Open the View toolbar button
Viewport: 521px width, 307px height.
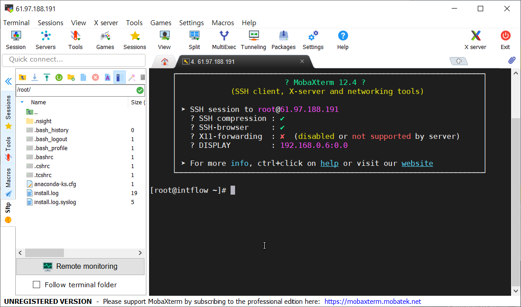pos(164,40)
